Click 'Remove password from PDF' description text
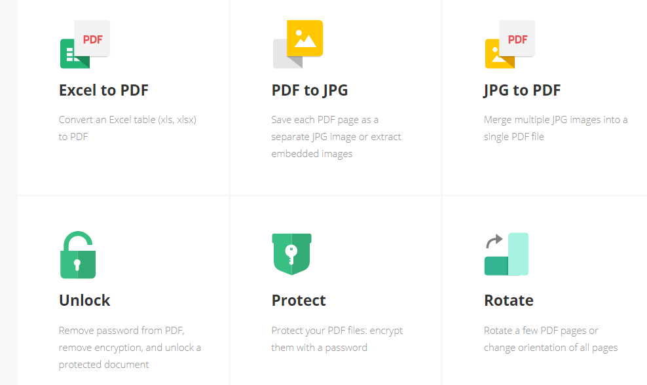Image resolution: width=647 pixels, height=385 pixels. tap(130, 348)
